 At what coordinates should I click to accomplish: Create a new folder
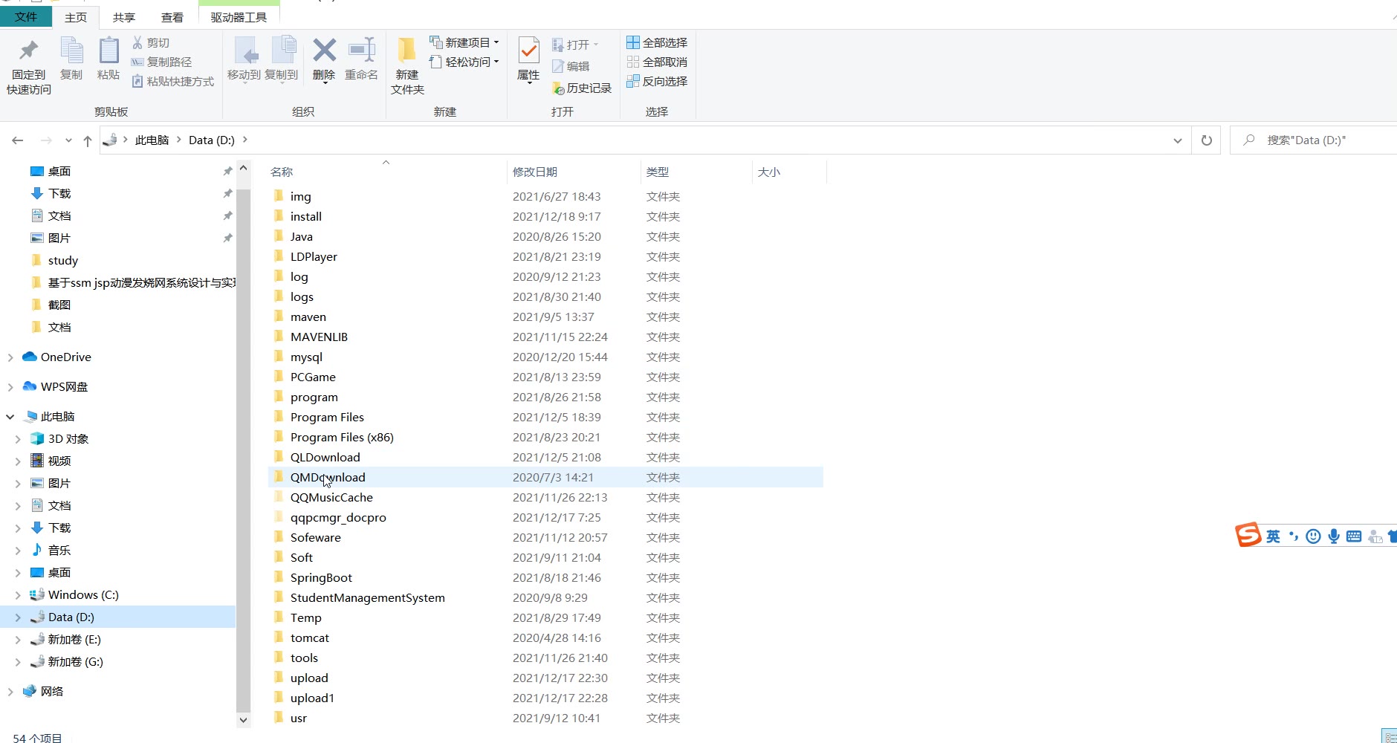pos(407,66)
